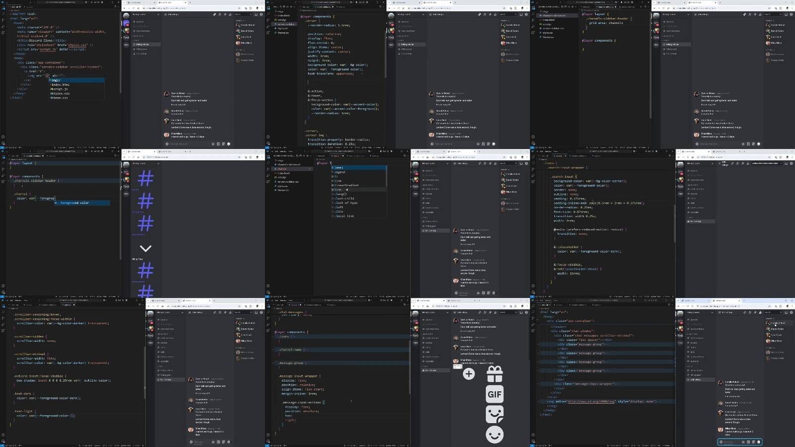
Task: Click inbox icon in Discord beside the imgs/ autocomplete
Action: click(x=256, y=14)
